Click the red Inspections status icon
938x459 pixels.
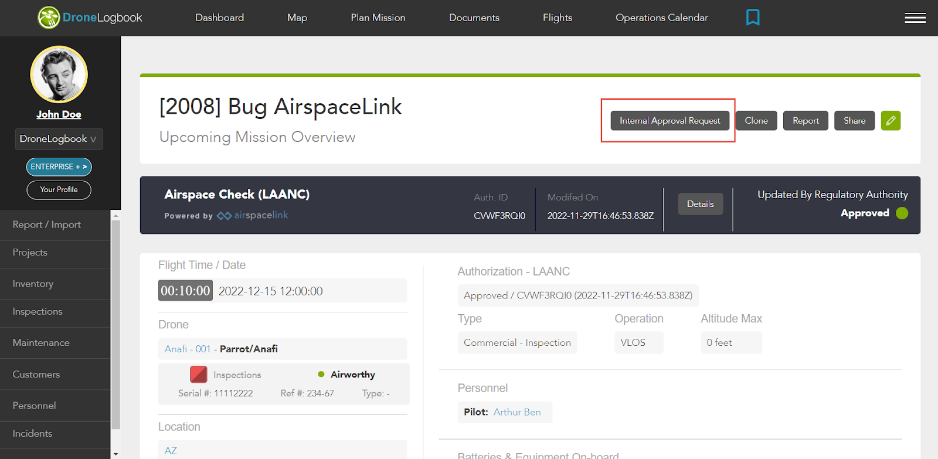[199, 374]
